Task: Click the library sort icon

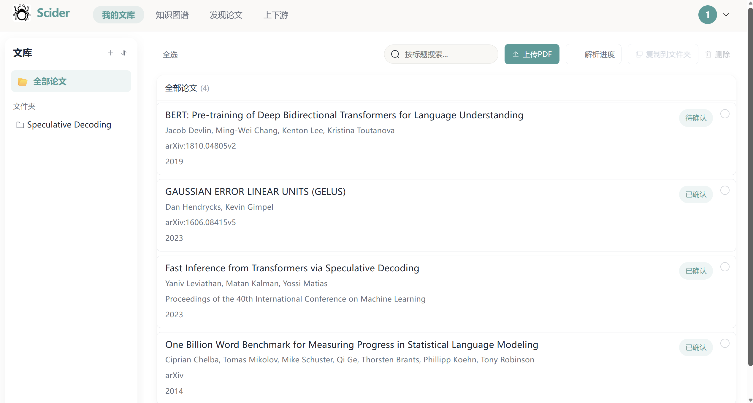Action: point(124,53)
